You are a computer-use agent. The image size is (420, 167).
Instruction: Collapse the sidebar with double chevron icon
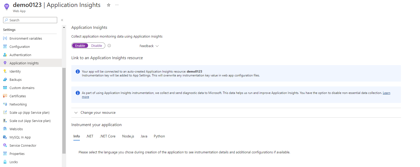click(x=62, y=20)
